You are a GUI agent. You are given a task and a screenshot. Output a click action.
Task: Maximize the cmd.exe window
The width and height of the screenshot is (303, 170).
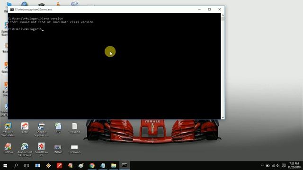tap(209, 9)
